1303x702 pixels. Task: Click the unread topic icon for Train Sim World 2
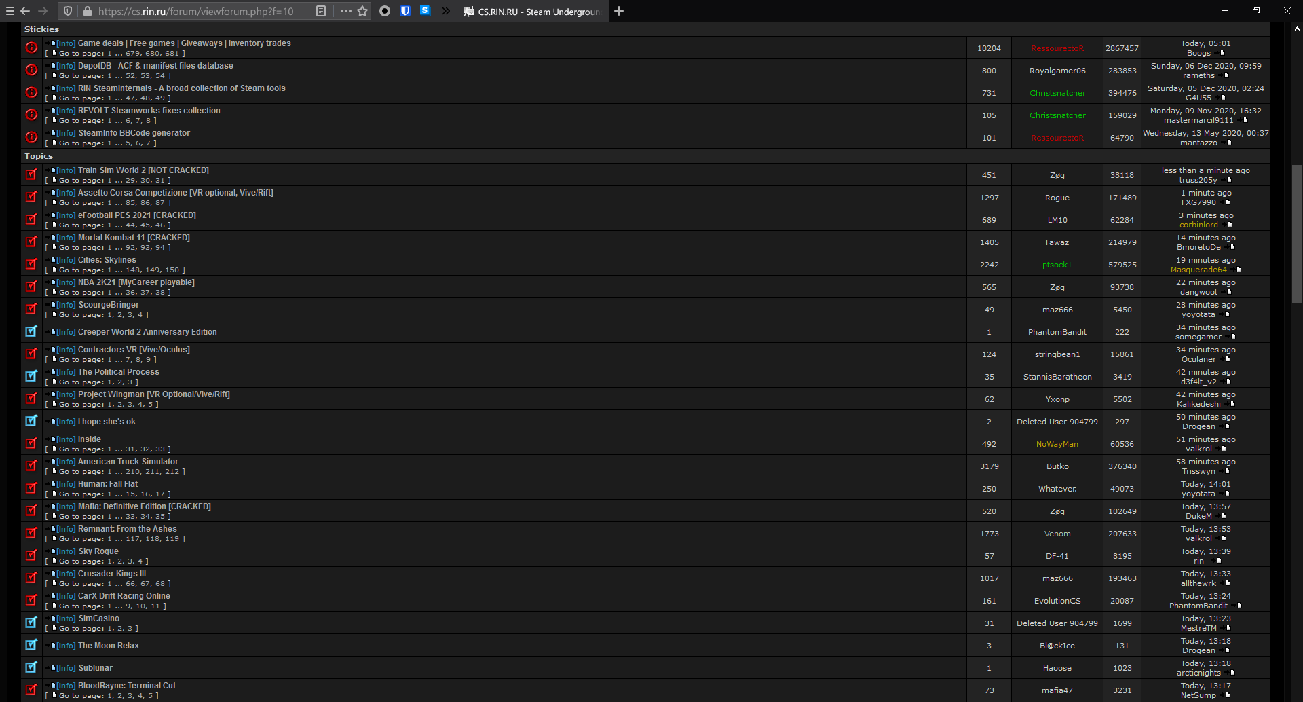point(31,174)
